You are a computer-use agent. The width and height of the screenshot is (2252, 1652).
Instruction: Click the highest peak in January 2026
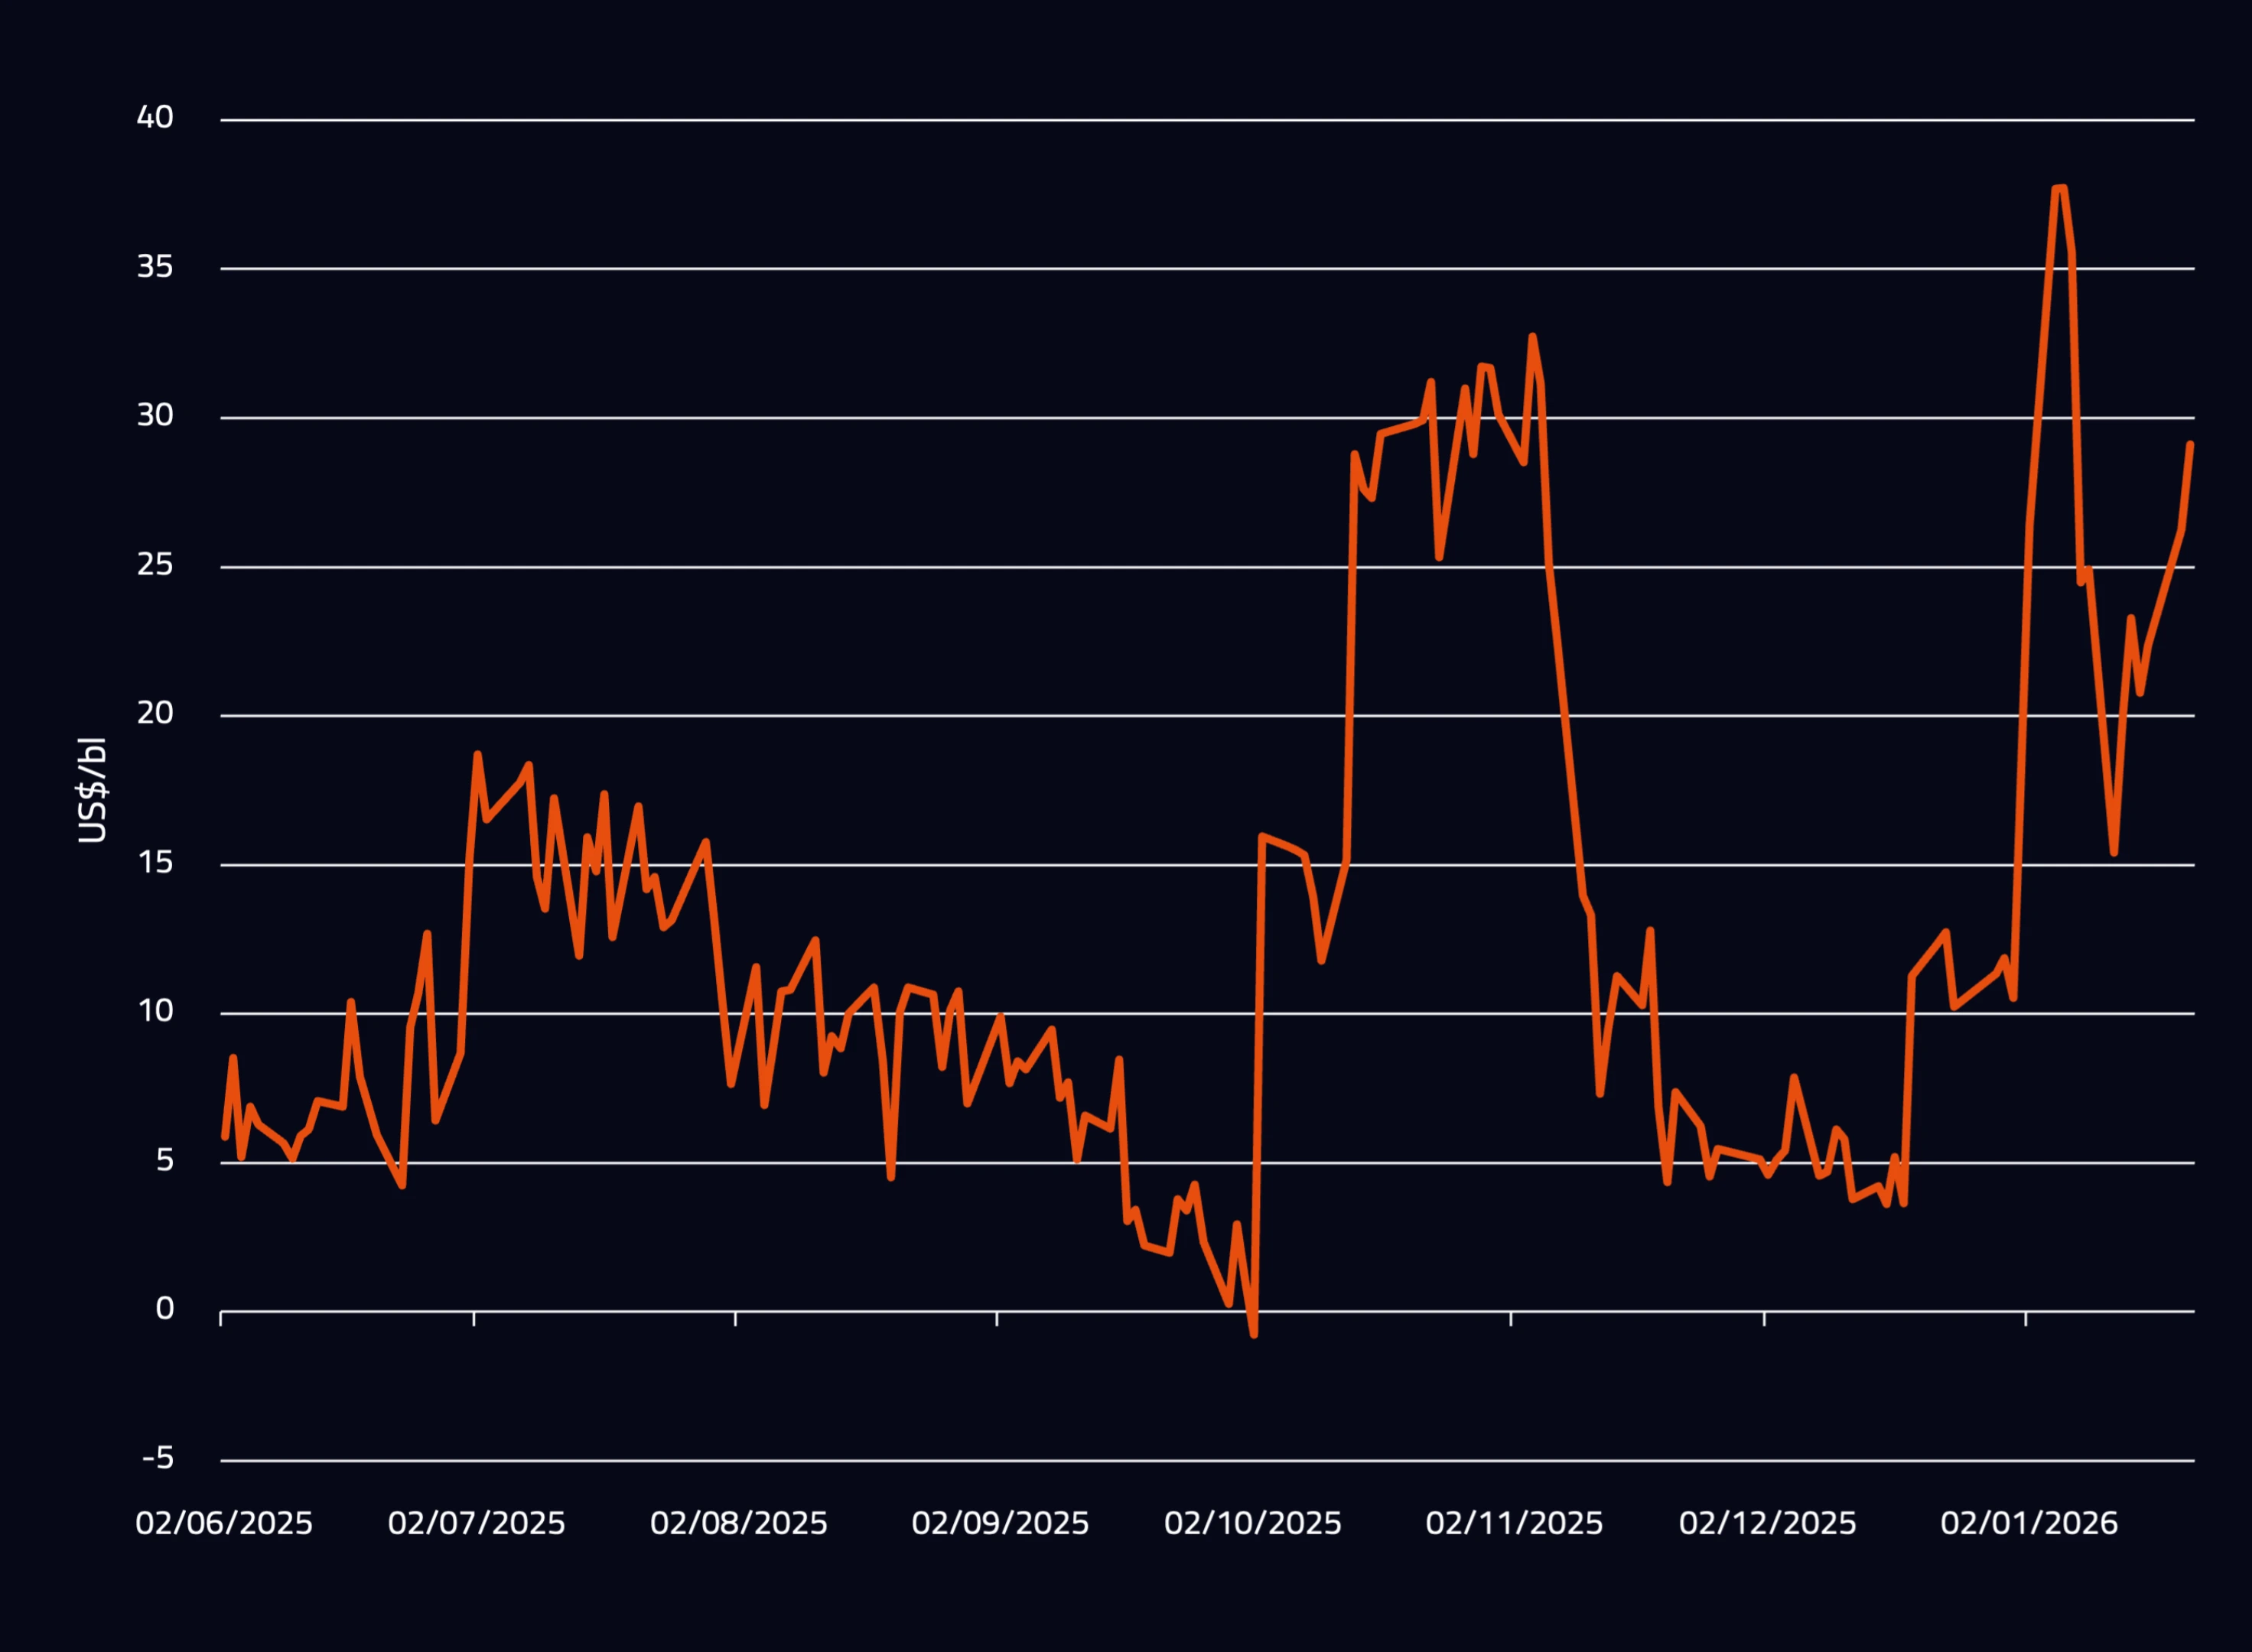coord(2060,188)
